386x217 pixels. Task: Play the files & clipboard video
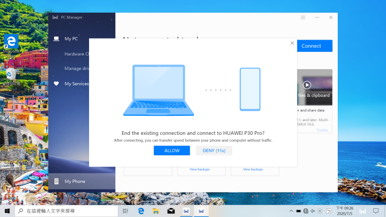307,85
